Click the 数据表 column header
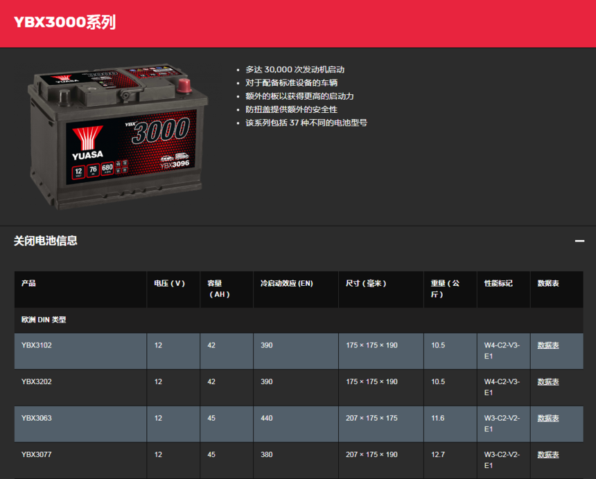 (x=556, y=289)
